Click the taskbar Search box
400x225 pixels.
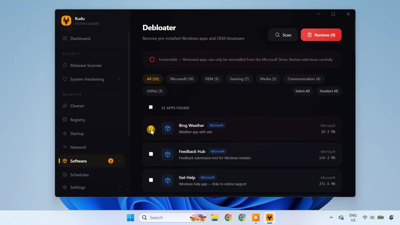[x=173, y=217]
